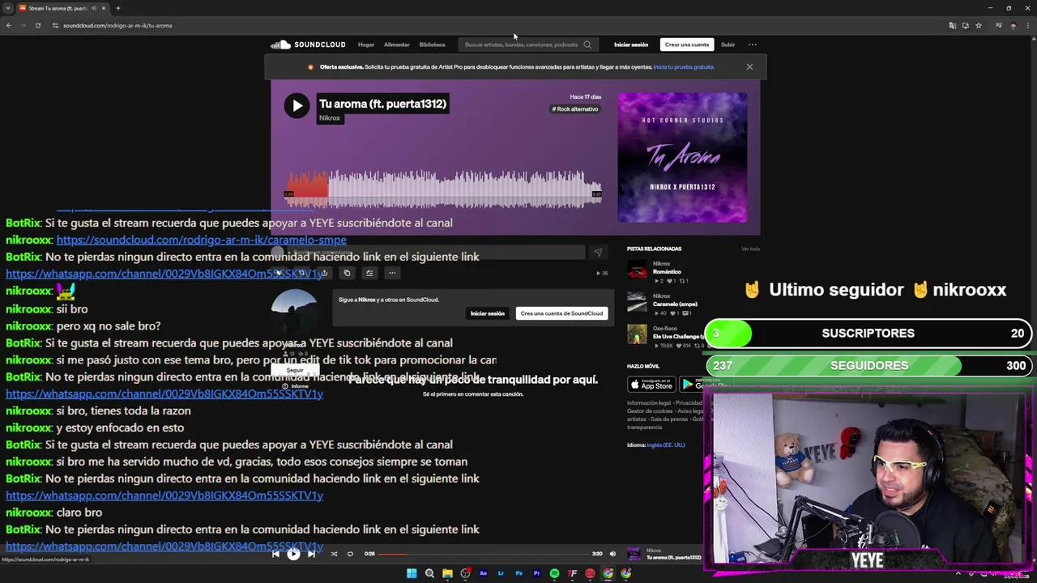The image size is (1037, 583).
Task: Open the Hogar navigation item
Action: [x=366, y=45]
